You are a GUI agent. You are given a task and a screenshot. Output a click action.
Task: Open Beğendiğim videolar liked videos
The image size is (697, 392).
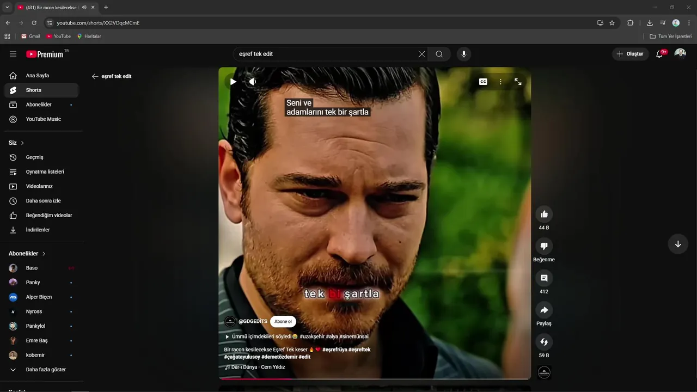coord(41,215)
